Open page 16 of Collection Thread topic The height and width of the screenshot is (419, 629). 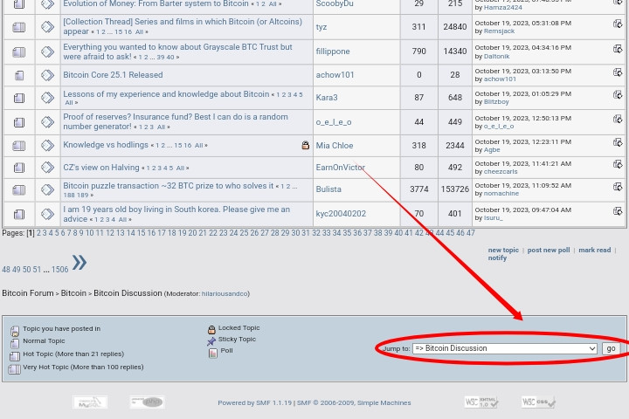tap(128, 31)
